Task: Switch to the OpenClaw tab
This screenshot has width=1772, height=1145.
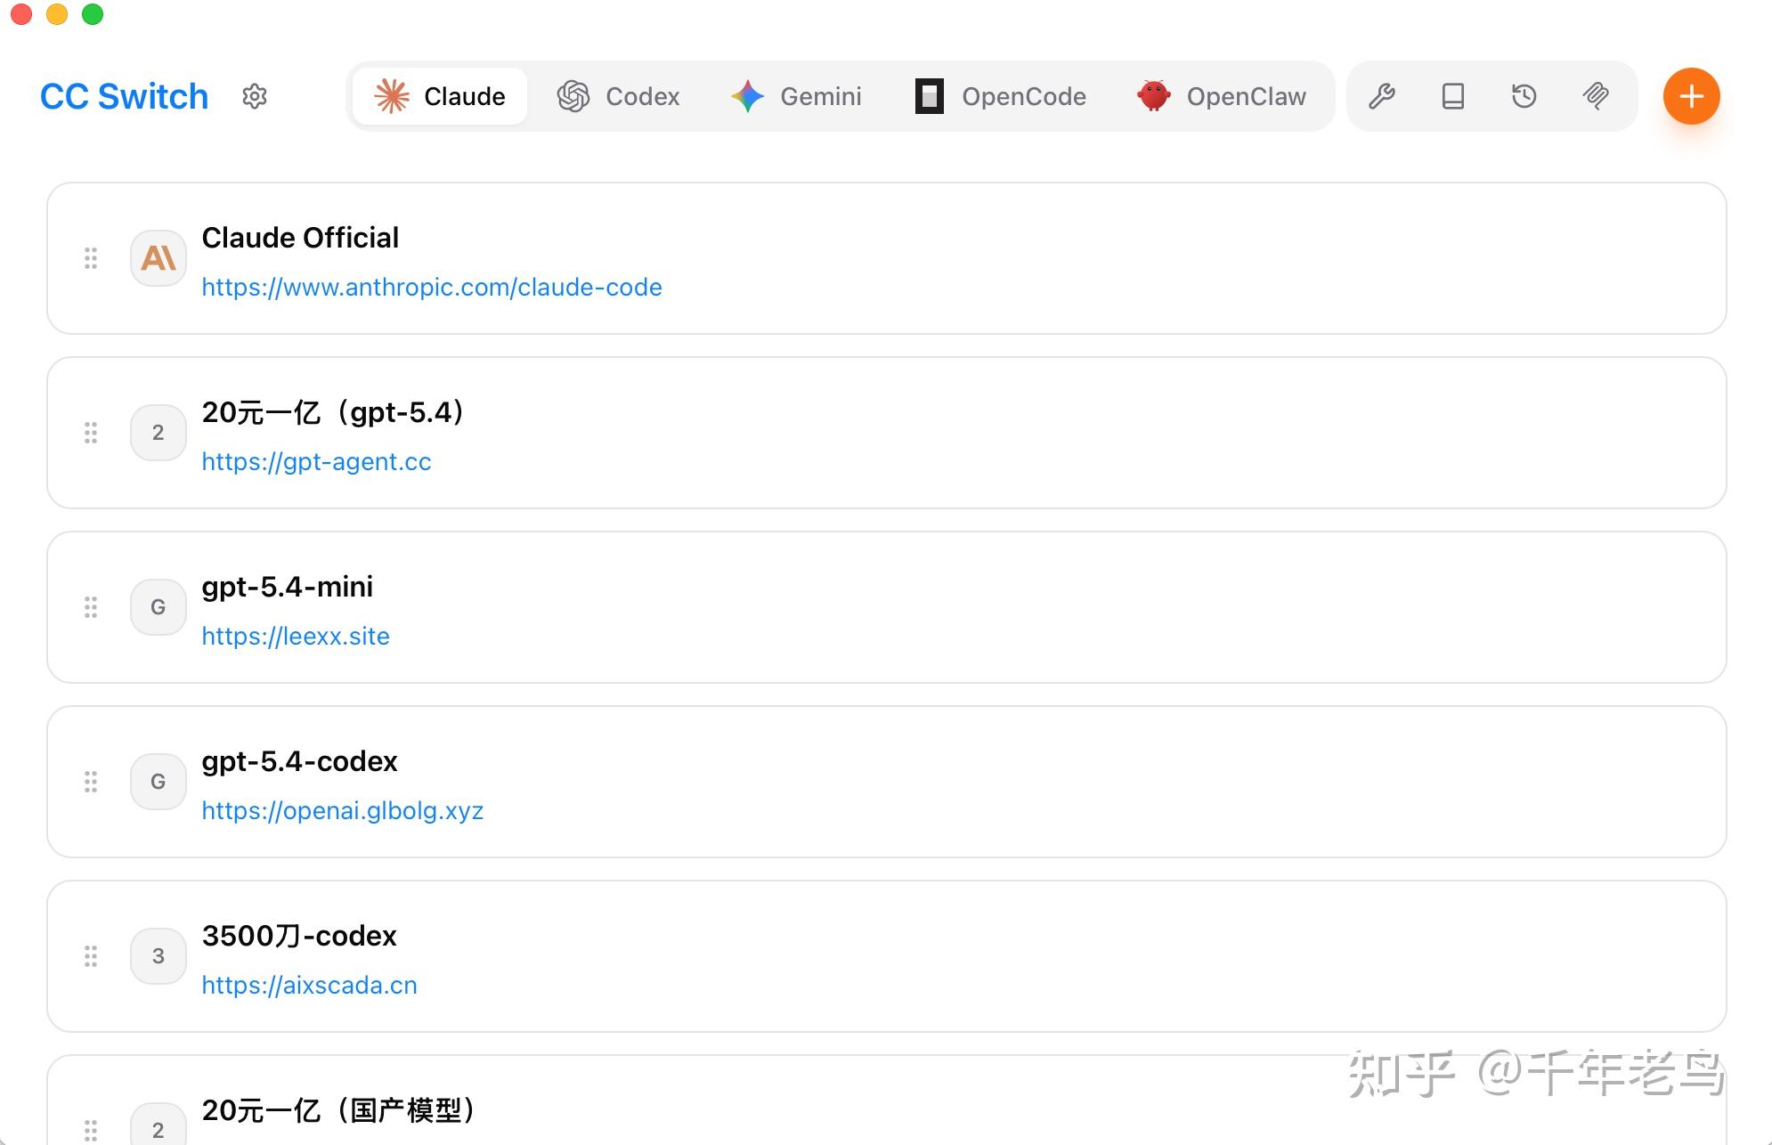Action: click(1222, 96)
